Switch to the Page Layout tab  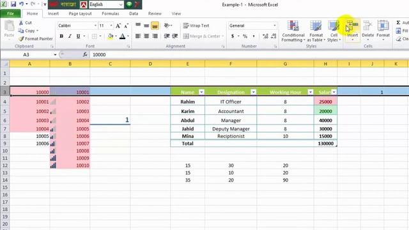point(80,13)
